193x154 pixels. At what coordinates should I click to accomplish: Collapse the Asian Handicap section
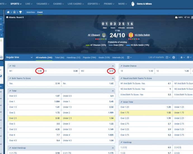113,148
